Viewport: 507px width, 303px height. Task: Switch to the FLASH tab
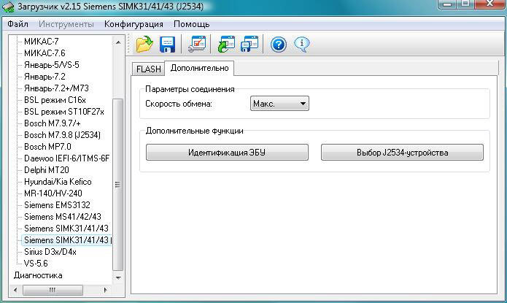(x=148, y=69)
